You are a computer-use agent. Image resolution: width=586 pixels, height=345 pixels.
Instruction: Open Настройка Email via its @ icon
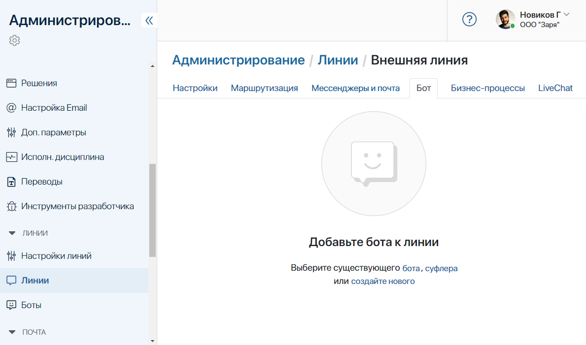11,108
